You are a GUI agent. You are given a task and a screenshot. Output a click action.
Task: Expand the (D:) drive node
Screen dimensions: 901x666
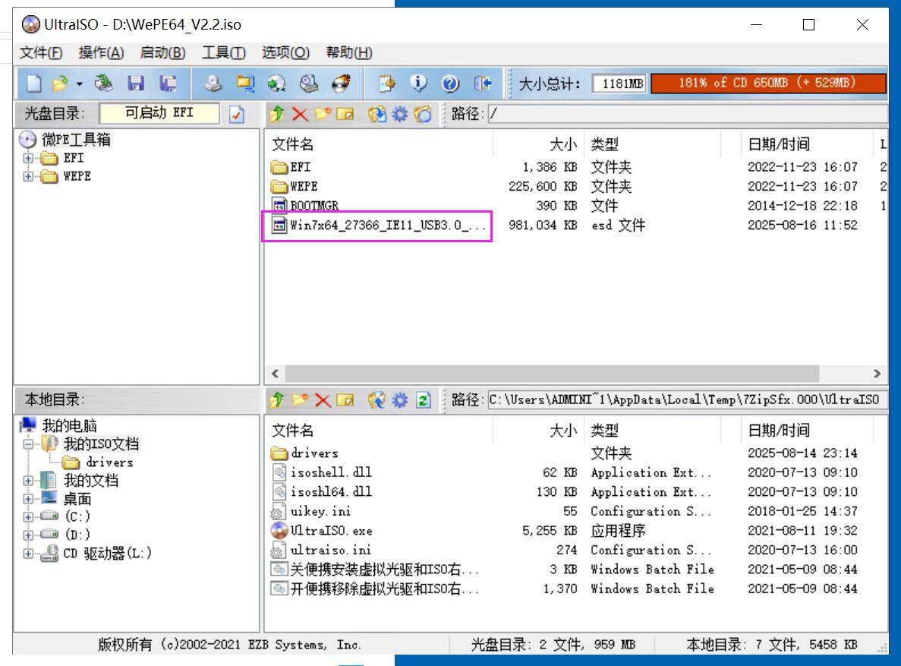tap(28, 535)
